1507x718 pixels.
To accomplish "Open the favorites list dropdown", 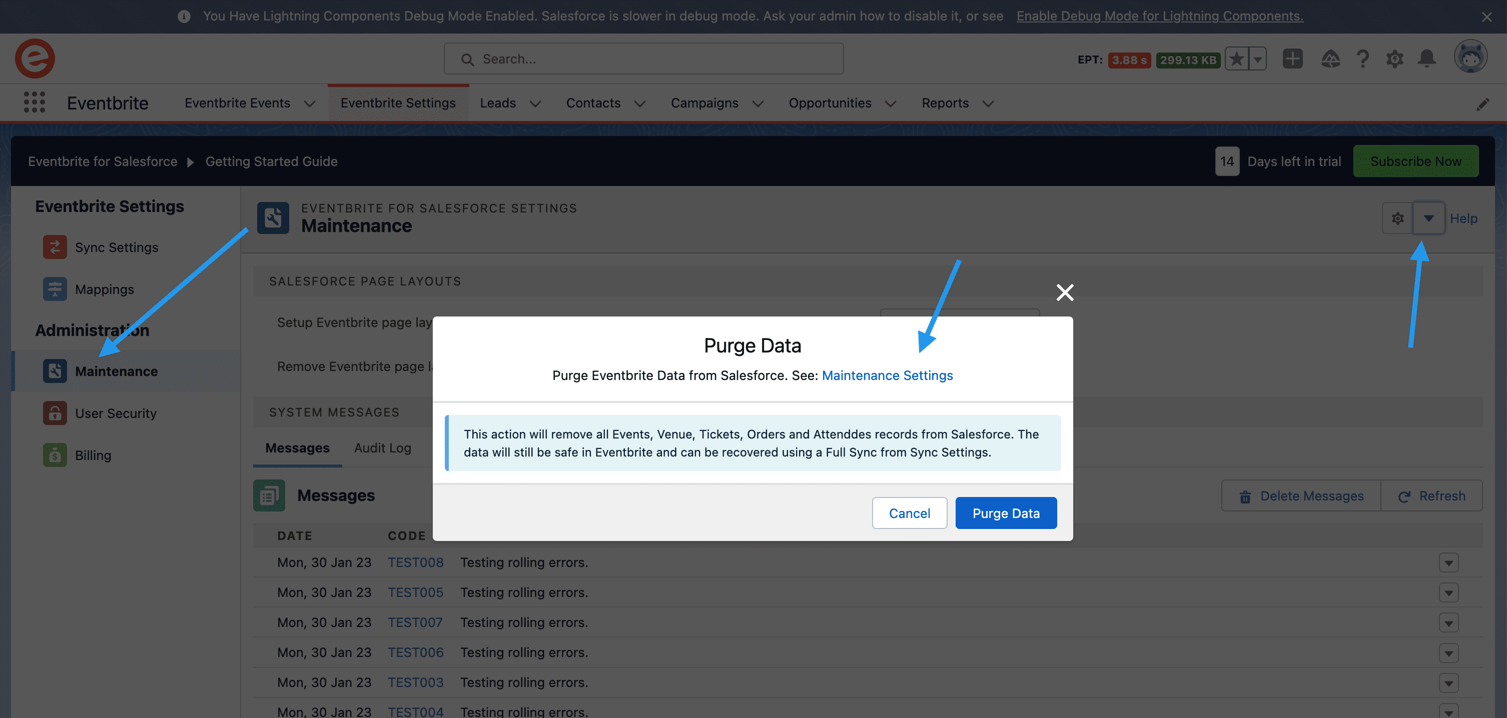I will point(1258,59).
